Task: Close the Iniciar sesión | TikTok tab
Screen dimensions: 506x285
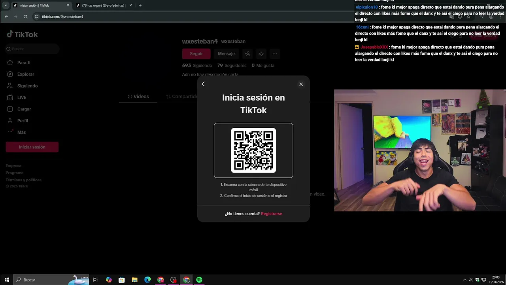Action: [x=68, y=6]
